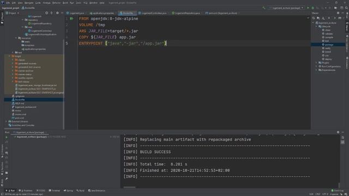
Task: Expand the Plugins node in Maven panel
Action: click(x=316, y=63)
